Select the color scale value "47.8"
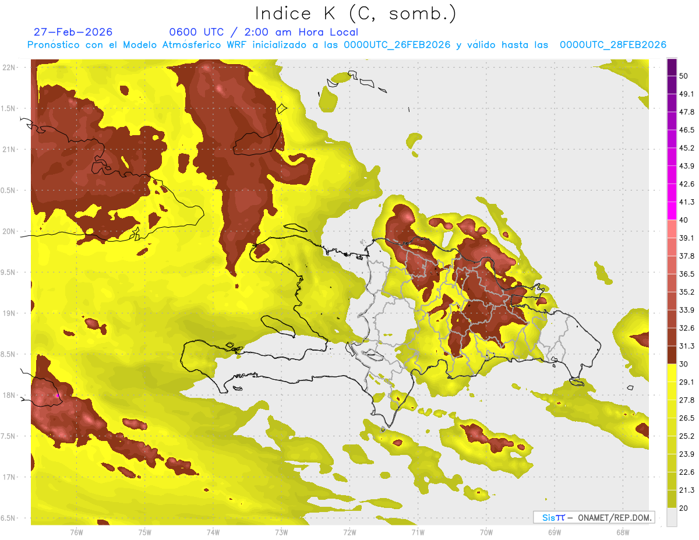 (687, 112)
